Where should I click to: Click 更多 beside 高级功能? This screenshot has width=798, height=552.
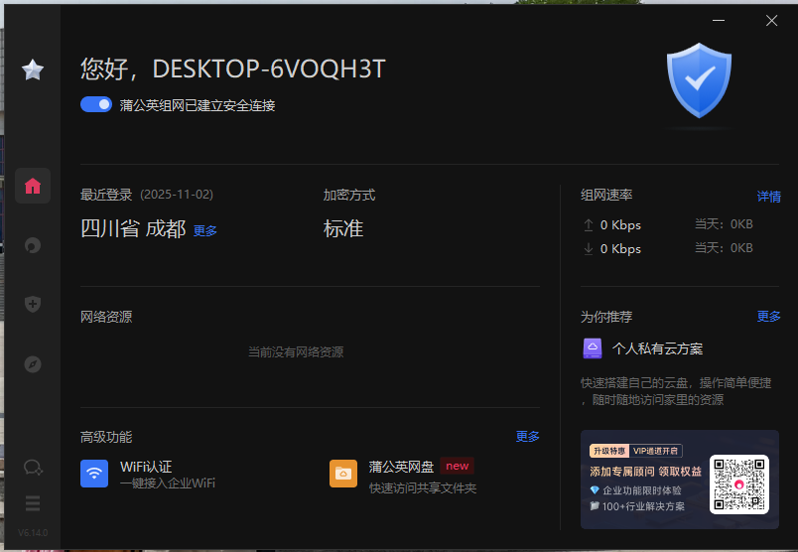(528, 437)
